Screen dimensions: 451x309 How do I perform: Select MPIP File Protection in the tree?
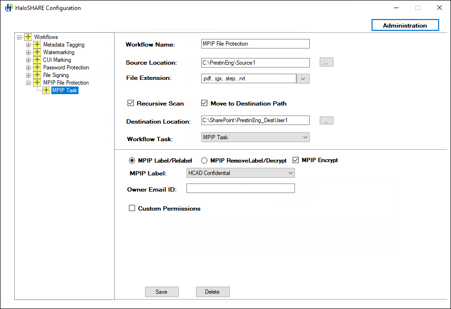[66, 82]
